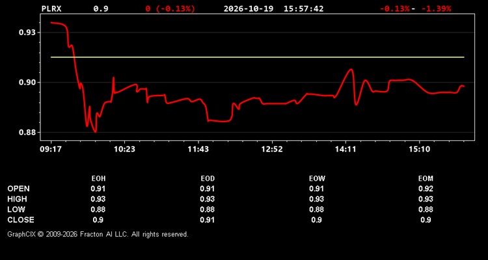Click the y-axis label 0.93
The width and height of the screenshot is (488, 260).
point(27,32)
